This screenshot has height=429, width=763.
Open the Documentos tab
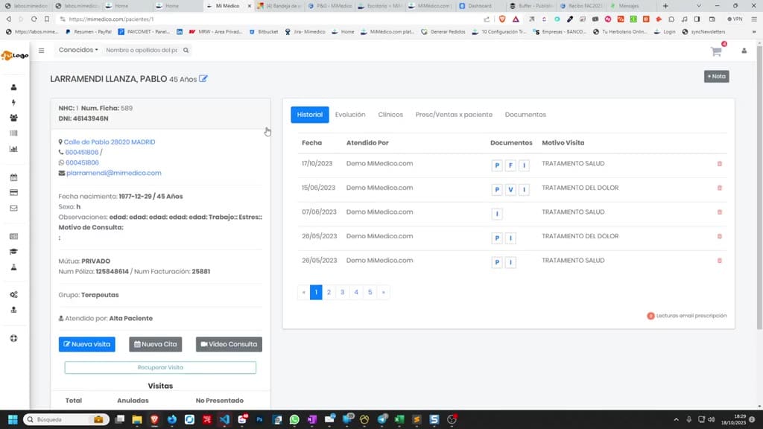click(x=525, y=115)
